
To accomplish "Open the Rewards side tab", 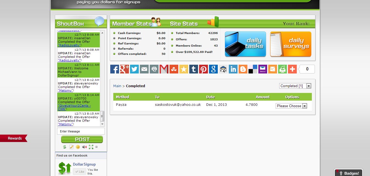I will tap(14, 138).
